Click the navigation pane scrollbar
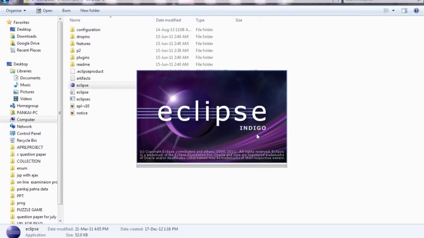Viewport: 424px width, 238px height. [x=60, y=112]
